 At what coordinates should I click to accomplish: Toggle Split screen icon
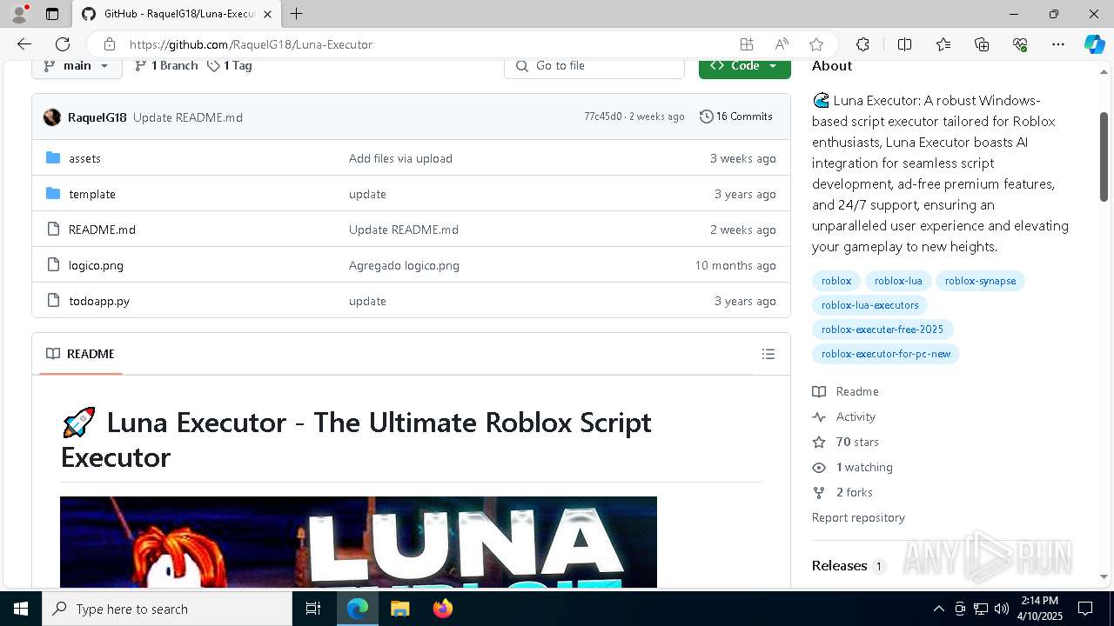click(x=904, y=44)
